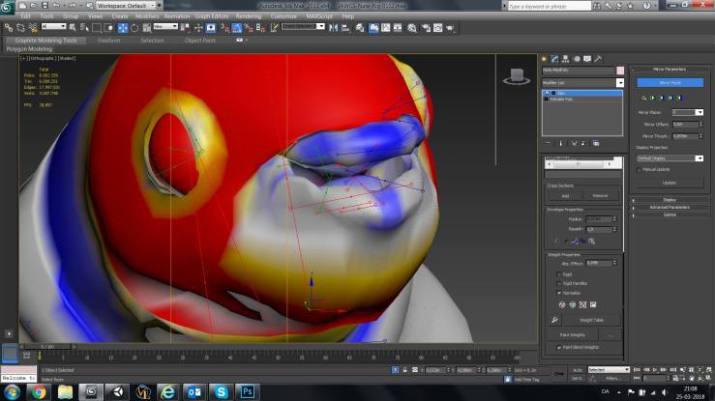
Task: Click the Save File icon
Action: coord(45,6)
